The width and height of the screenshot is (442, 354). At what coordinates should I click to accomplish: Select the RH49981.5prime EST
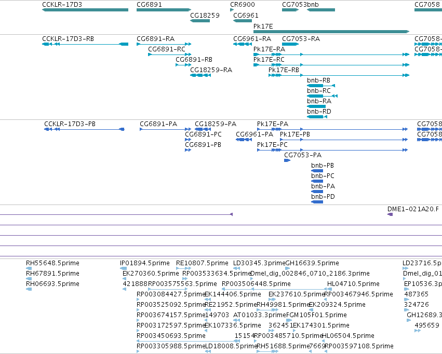tap(267, 310)
